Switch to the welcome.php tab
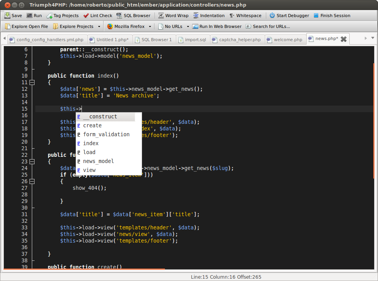378x281 pixels. [x=285, y=40]
